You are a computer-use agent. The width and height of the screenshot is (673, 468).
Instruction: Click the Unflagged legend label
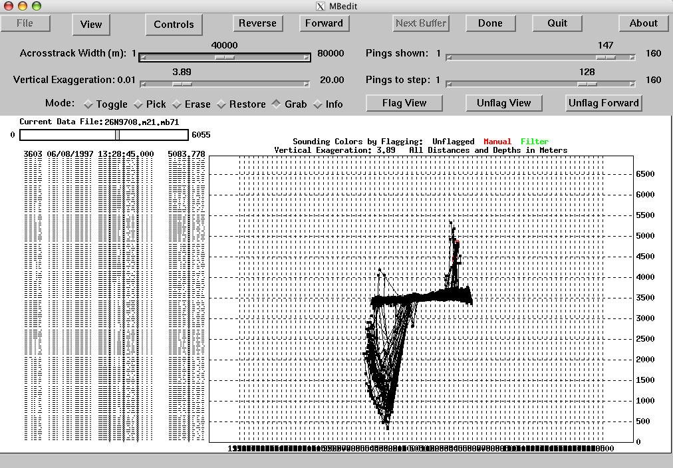click(454, 142)
